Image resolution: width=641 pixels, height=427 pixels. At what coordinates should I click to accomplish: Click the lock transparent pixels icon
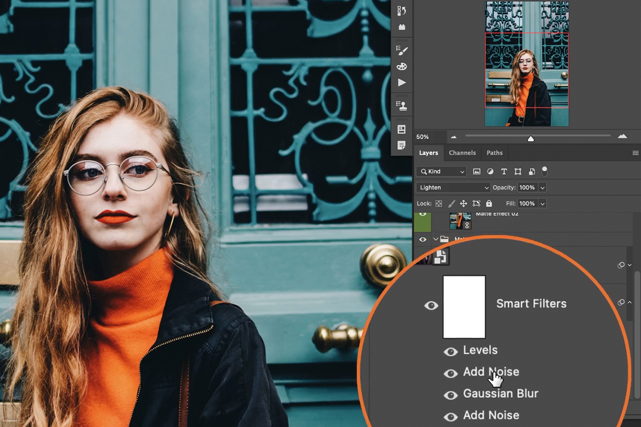(439, 204)
